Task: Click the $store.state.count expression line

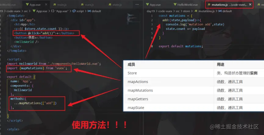Action: click(x=41, y=29)
